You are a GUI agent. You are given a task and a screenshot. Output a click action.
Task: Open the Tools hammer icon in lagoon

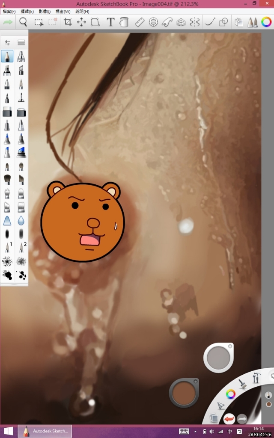[x=256, y=378]
